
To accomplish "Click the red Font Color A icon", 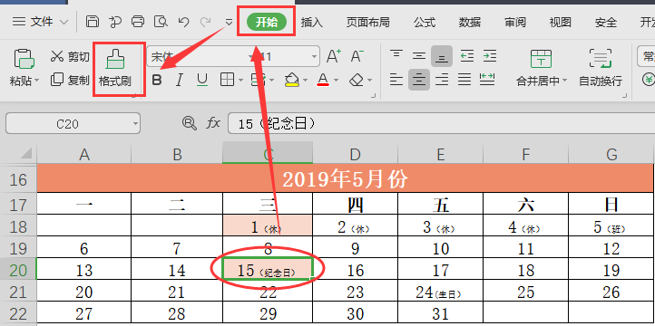I will 323,80.
